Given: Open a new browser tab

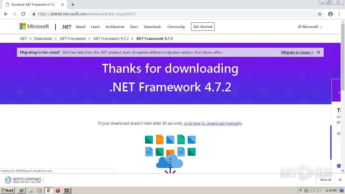Looking at the screenshot, I should [73, 5].
